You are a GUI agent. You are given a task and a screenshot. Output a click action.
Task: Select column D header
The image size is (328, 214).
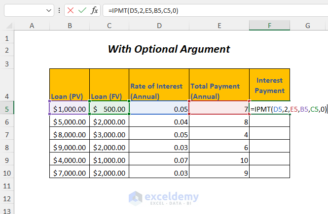(x=159, y=26)
